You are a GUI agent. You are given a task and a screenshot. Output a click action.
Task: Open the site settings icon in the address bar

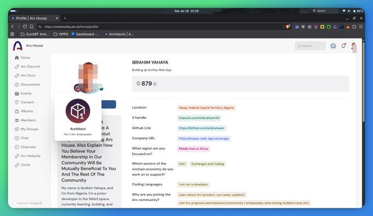pos(39,27)
